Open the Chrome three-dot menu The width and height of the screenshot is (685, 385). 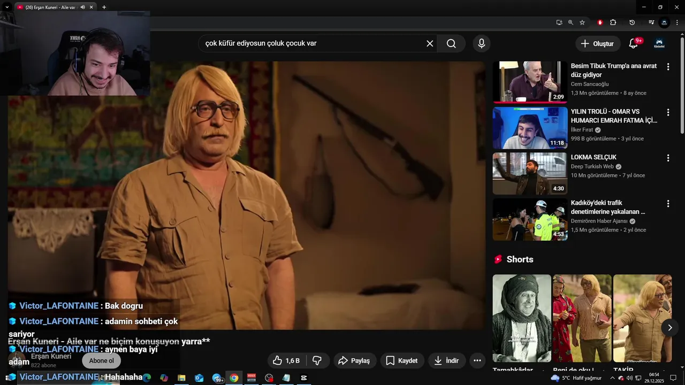click(x=677, y=22)
